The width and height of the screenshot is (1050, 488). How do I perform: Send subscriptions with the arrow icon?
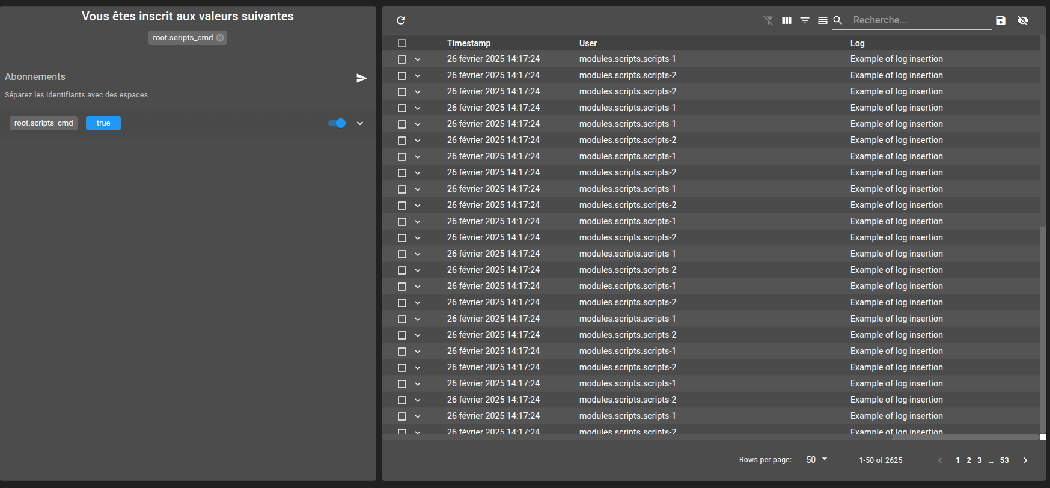pos(362,78)
